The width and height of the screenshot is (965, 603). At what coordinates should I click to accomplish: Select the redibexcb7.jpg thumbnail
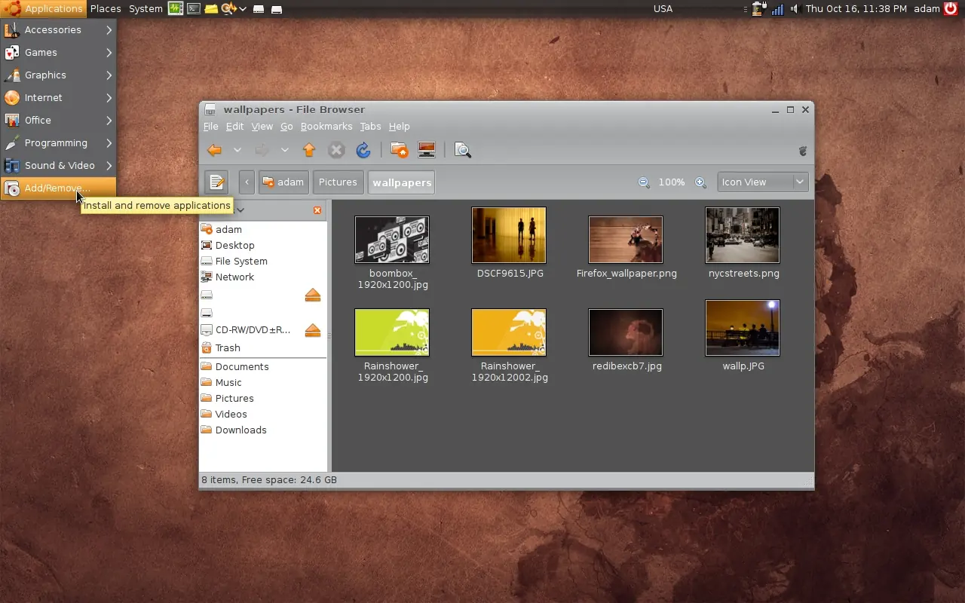point(626,332)
